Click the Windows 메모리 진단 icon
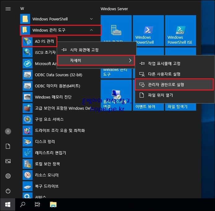Image resolution: width=215 pixels, height=211 pixels. pyautogui.click(x=28, y=97)
